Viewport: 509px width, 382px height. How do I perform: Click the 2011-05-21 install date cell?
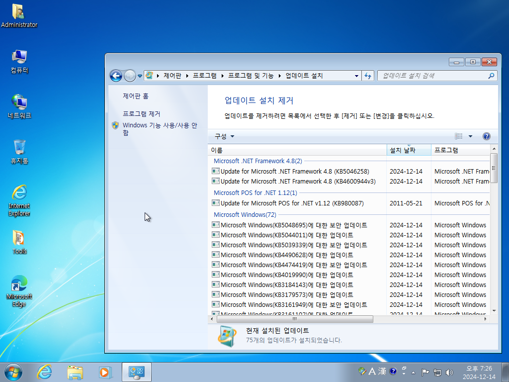406,203
